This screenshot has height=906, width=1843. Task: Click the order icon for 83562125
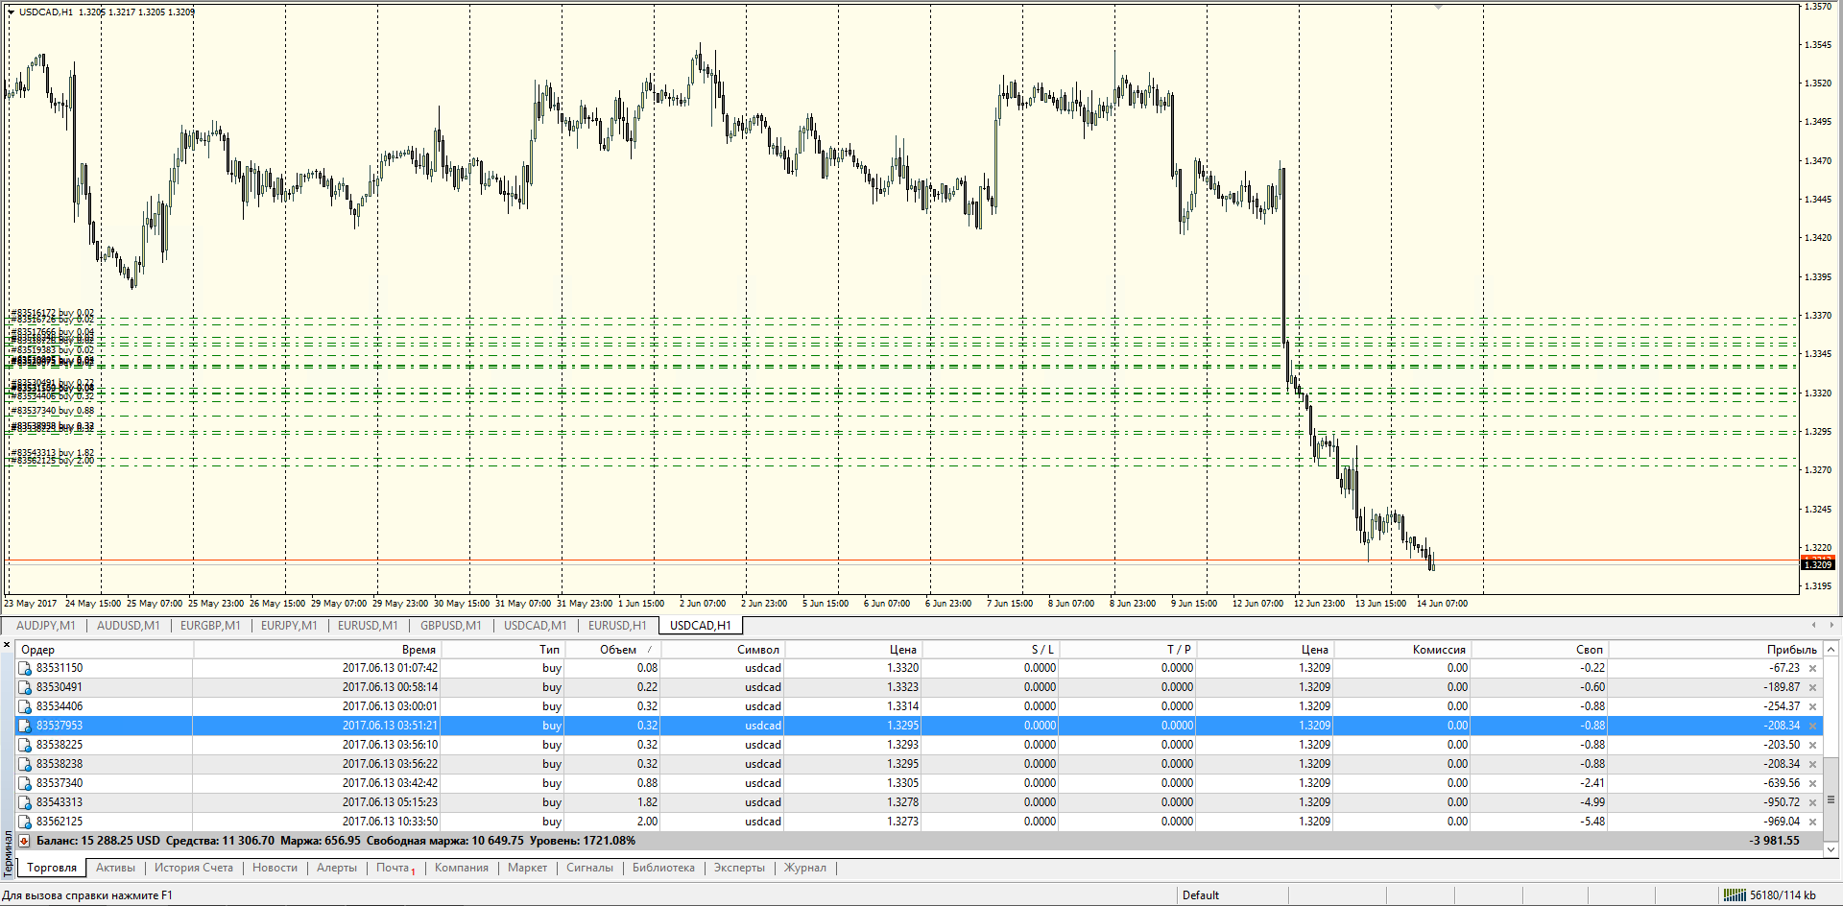click(x=25, y=822)
